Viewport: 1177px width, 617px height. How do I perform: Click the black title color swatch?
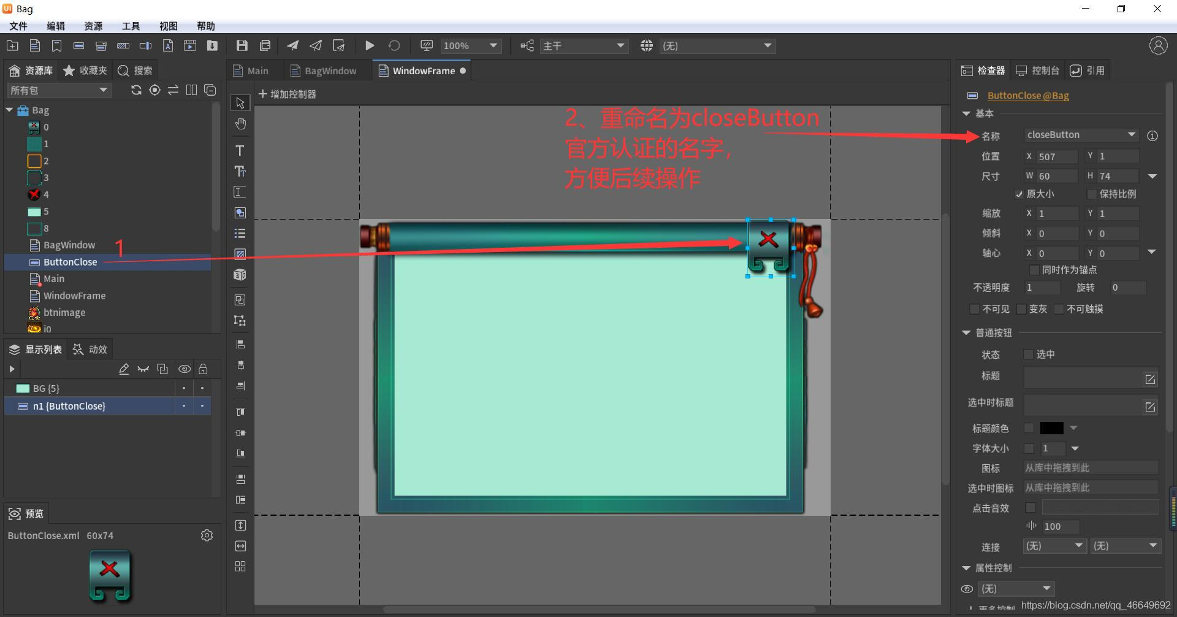pos(1051,428)
